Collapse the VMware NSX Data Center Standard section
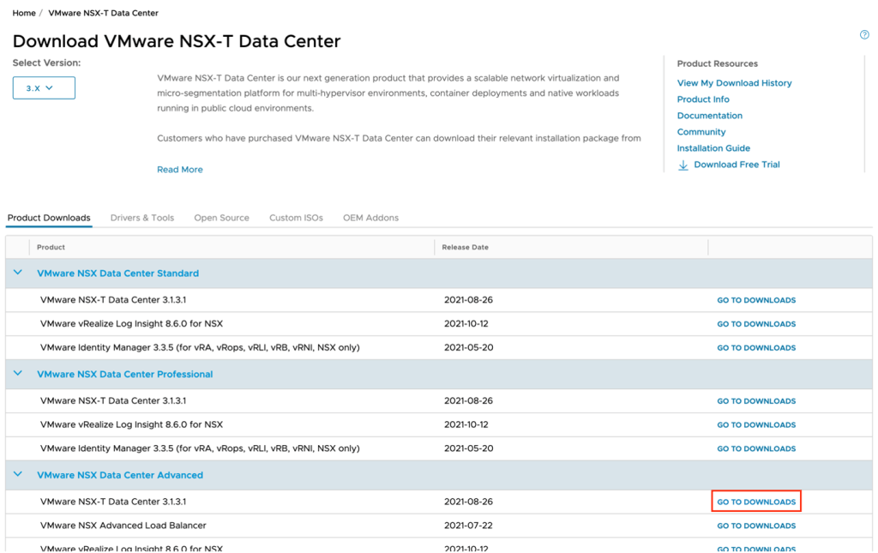 tap(17, 273)
